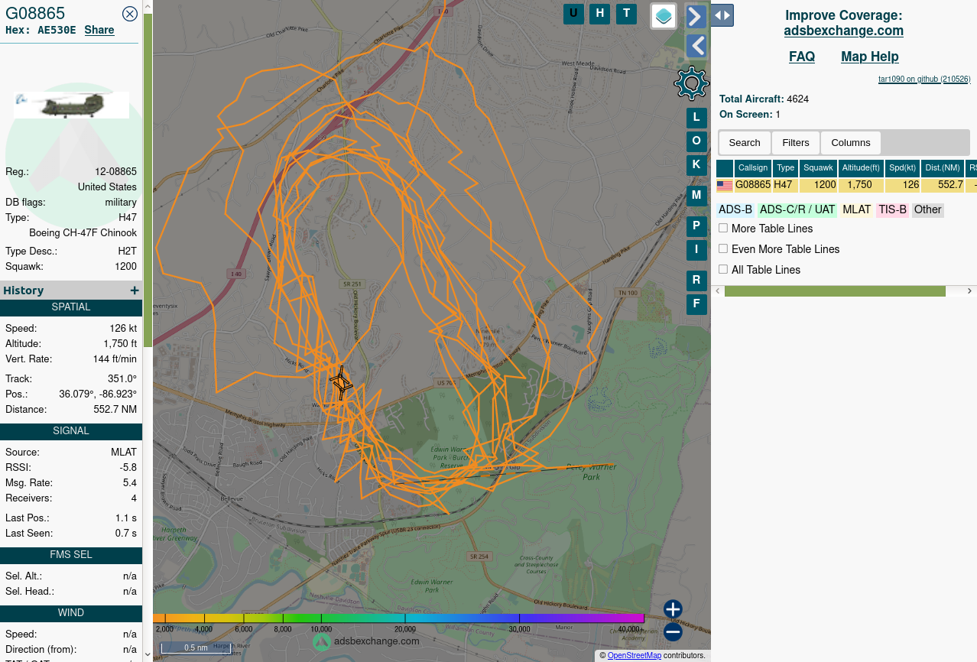Image resolution: width=977 pixels, height=662 pixels.
Task: Toggle the L map option
Action: [x=696, y=118]
